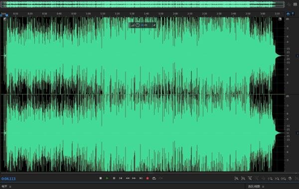This screenshot has width=299, height=189.
Task: Click the 1:00 mark on the ruler
Action: coord(88,14)
